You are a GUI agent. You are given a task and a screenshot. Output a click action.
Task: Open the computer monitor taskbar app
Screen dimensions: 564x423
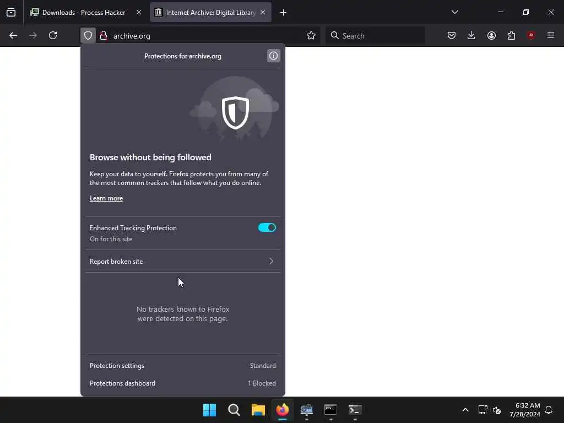coord(306,410)
